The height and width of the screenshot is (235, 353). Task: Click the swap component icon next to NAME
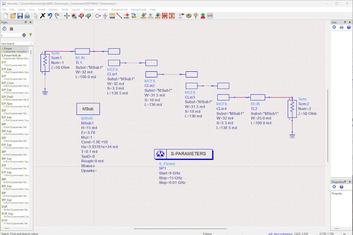click(134, 16)
